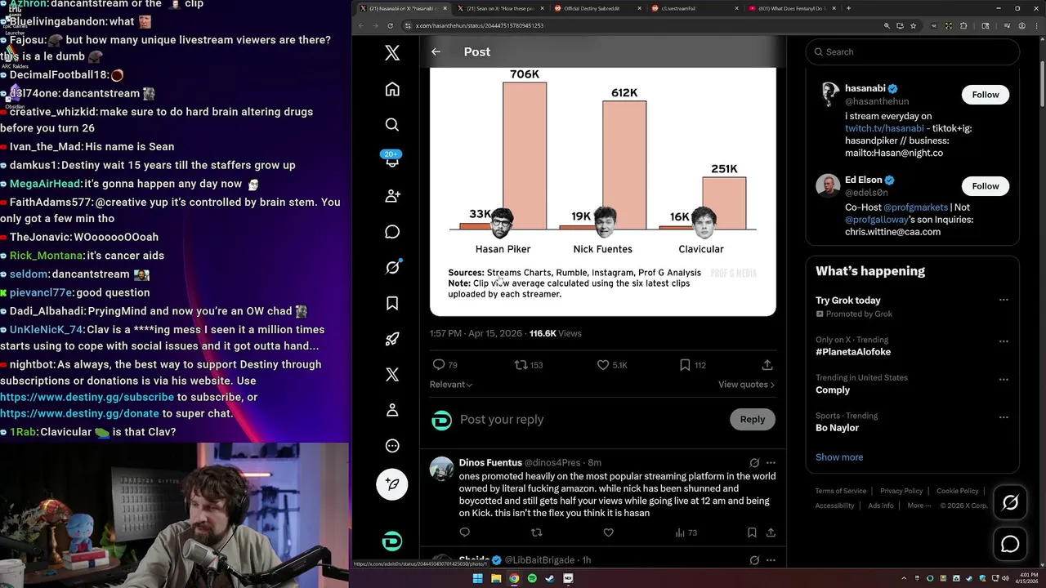Open Terms of Service footer link
This screenshot has height=588, width=1046.
(841, 491)
